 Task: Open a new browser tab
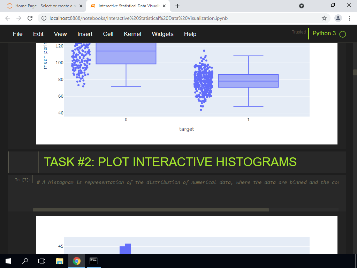click(x=178, y=6)
